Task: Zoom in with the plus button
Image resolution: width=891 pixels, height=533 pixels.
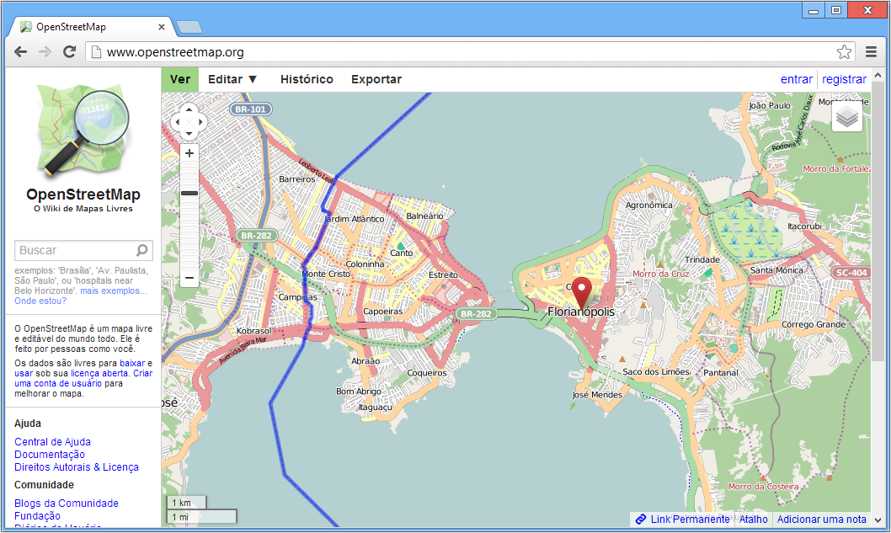Action: point(189,153)
